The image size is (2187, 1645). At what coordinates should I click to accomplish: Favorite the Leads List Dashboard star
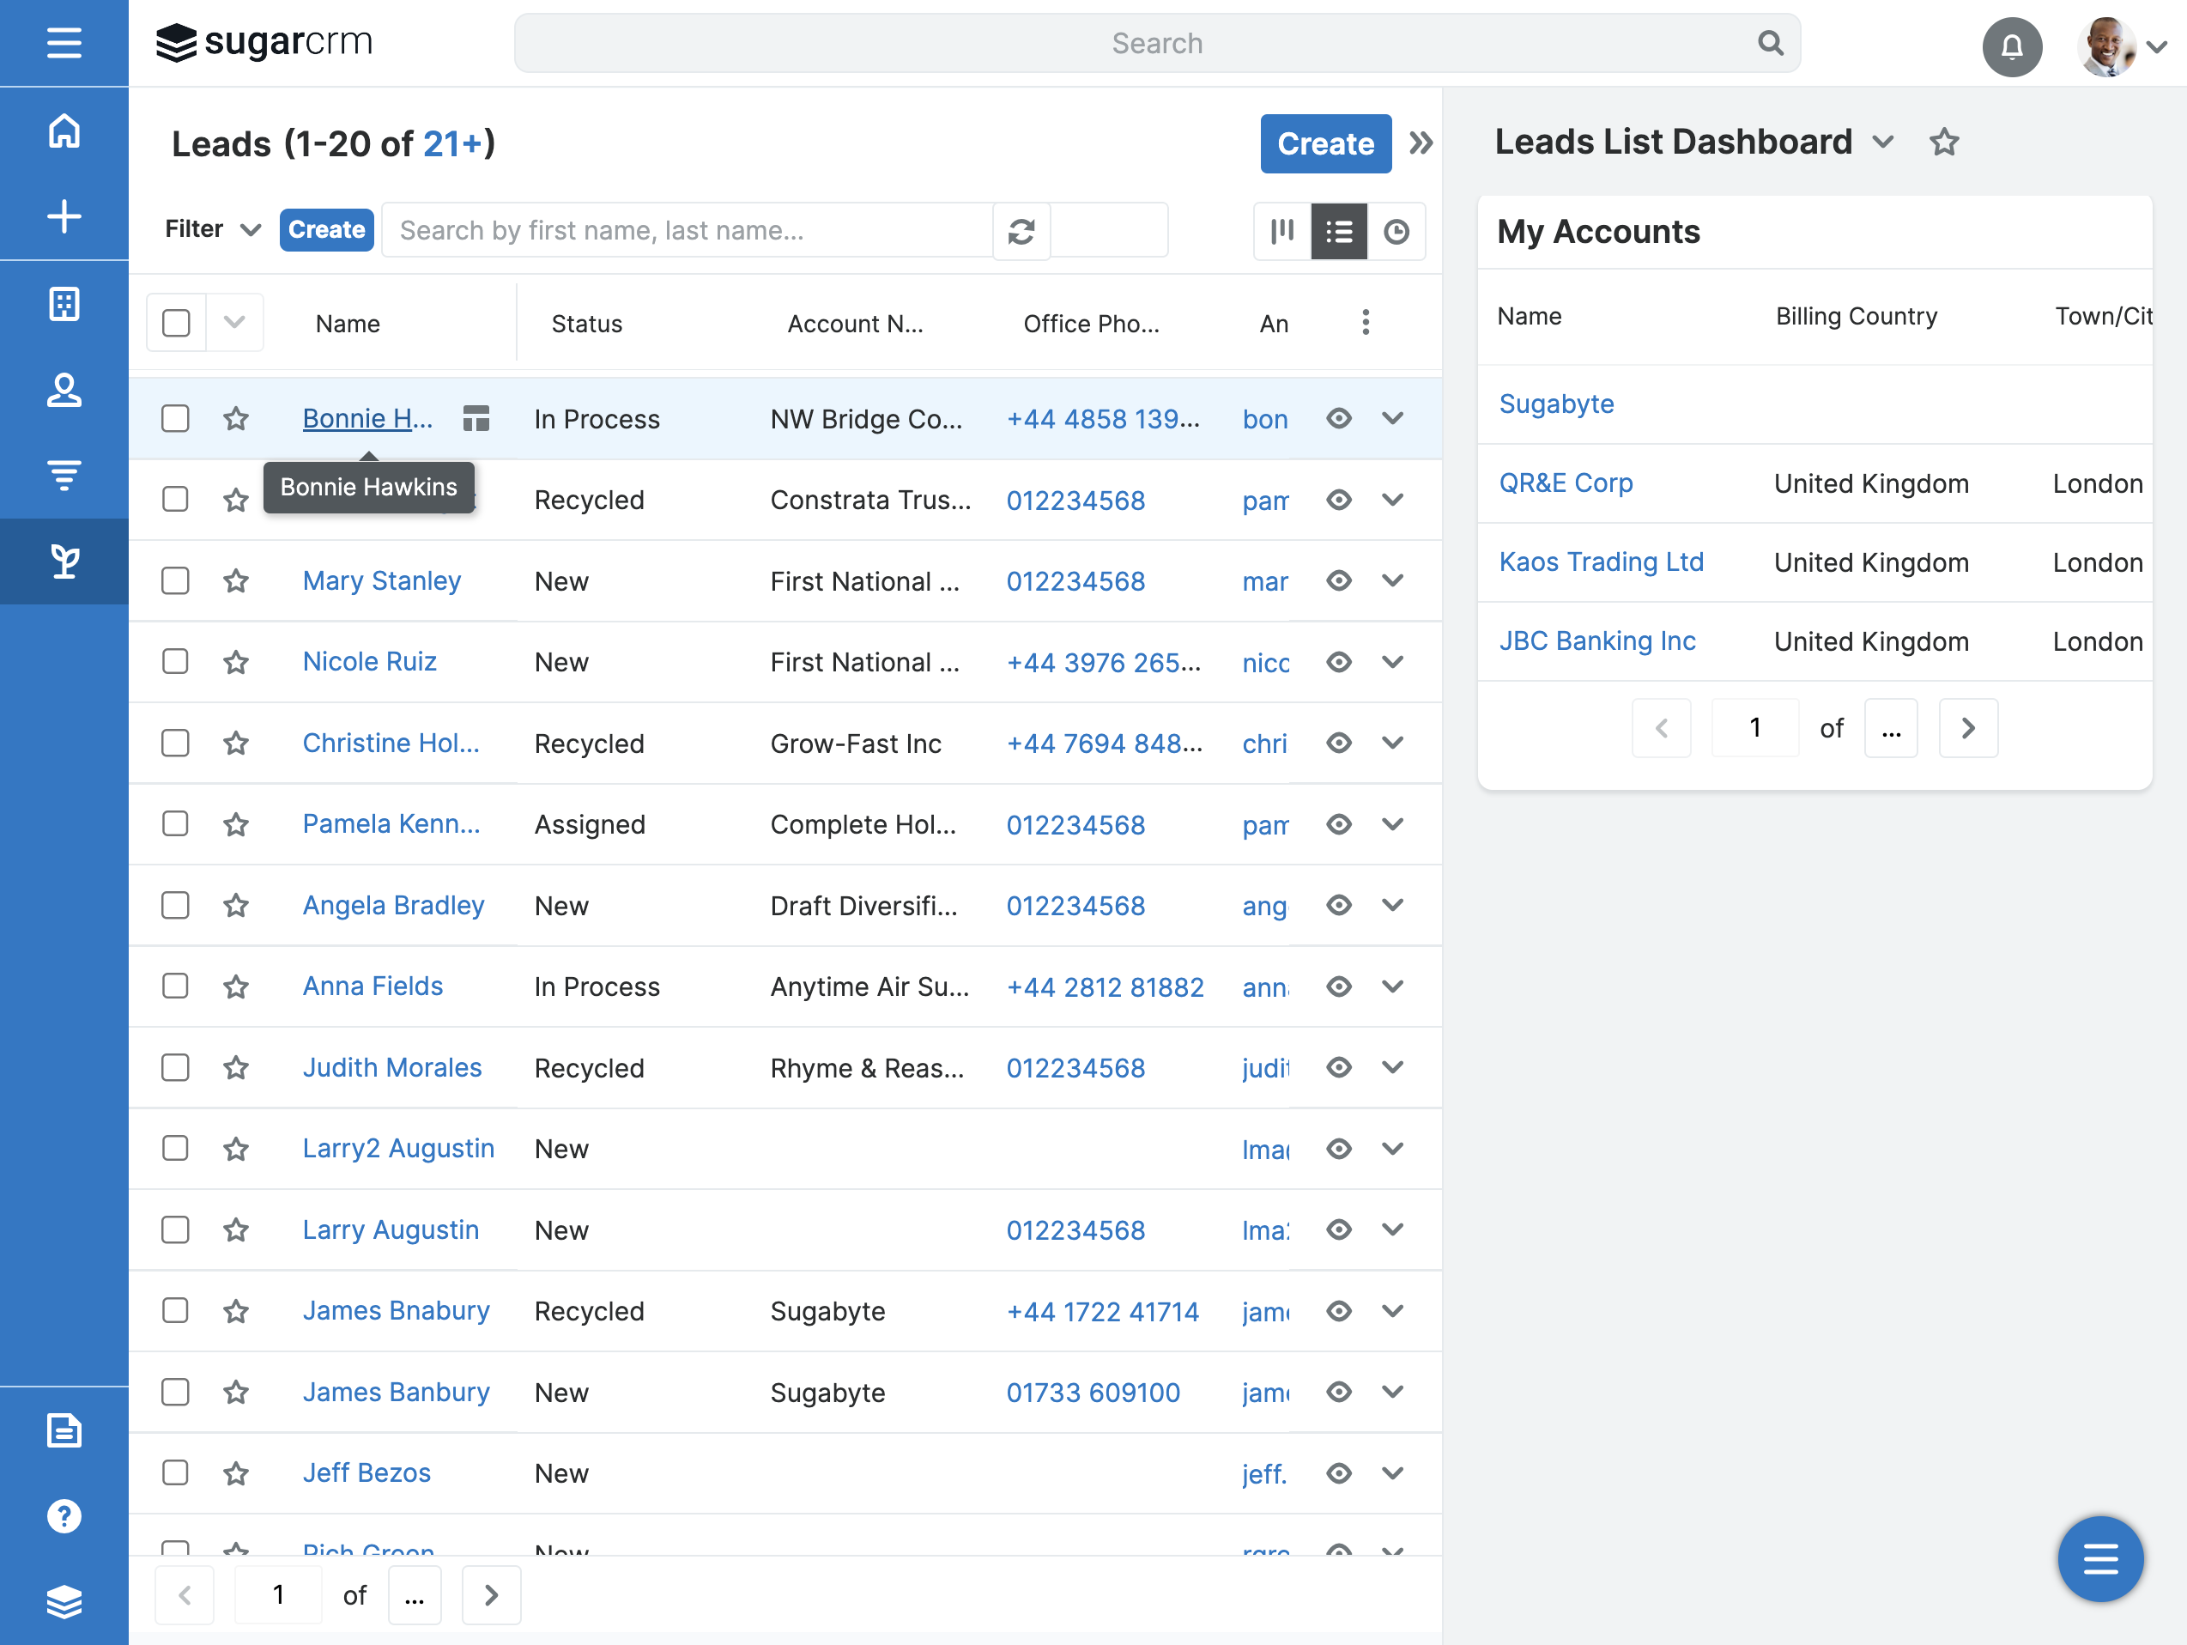click(x=1944, y=143)
